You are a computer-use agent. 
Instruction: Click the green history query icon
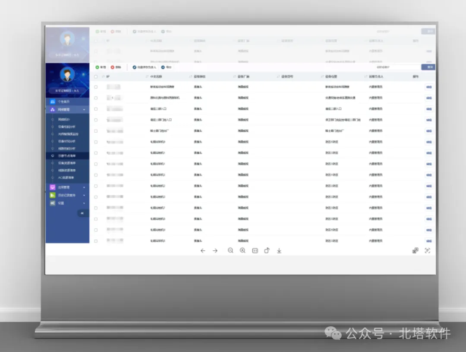coord(53,195)
